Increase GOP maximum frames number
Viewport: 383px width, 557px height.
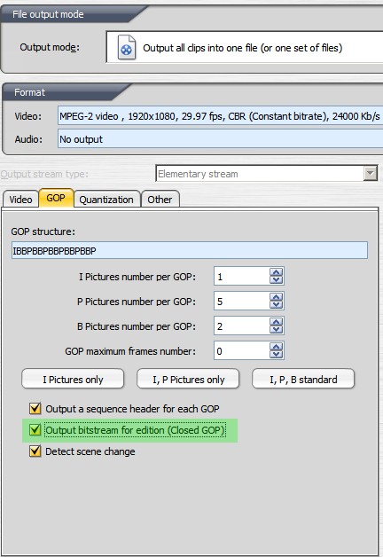[276, 346]
